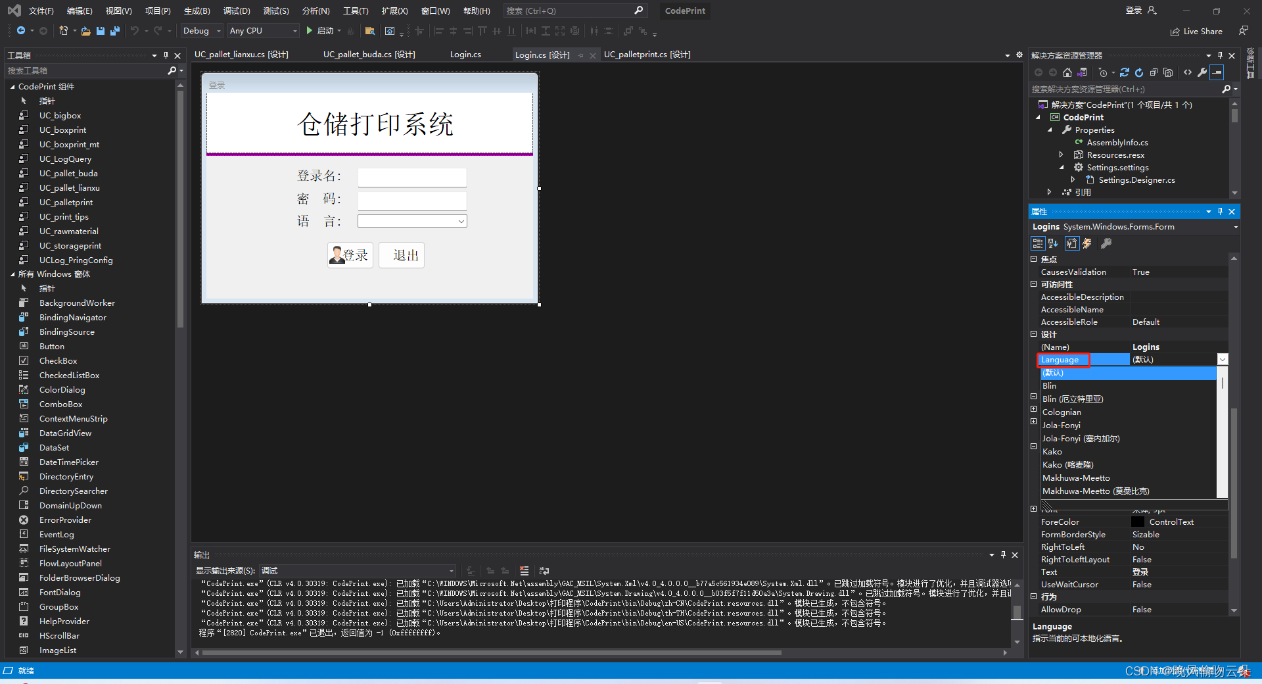Image resolution: width=1262 pixels, height=684 pixels.
Task: Open the Any CPU platform dropdown
Action: coord(264,31)
